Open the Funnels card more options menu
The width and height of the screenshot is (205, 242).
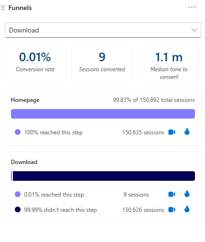(x=192, y=7)
